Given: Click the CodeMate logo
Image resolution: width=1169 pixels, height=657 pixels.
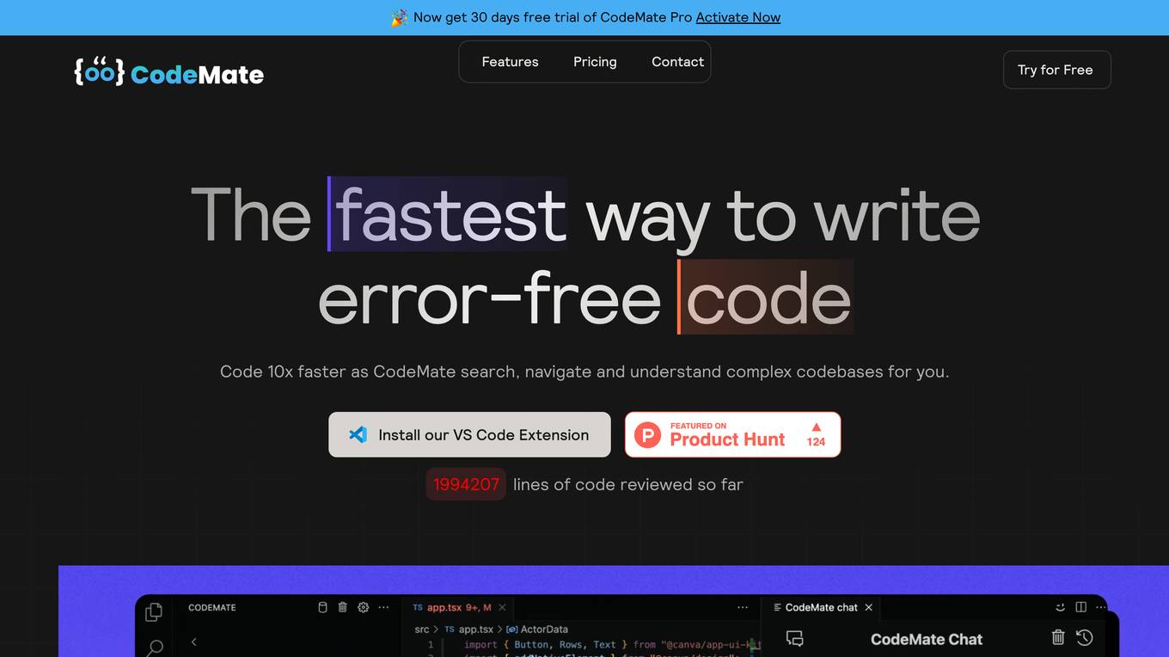Looking at the screenshot, I should [169, 73].
